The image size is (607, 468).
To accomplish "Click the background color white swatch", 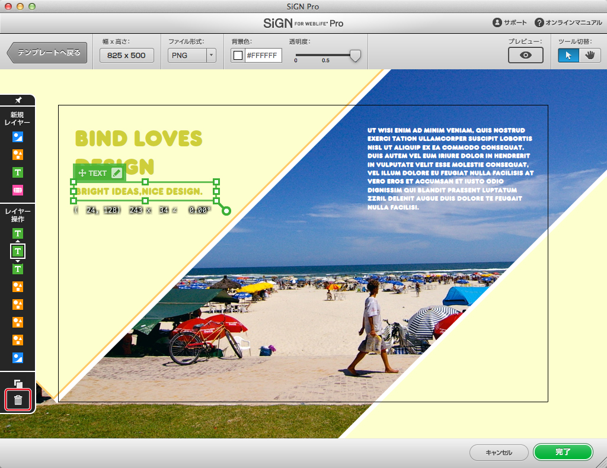I will [x=238, y=55].
